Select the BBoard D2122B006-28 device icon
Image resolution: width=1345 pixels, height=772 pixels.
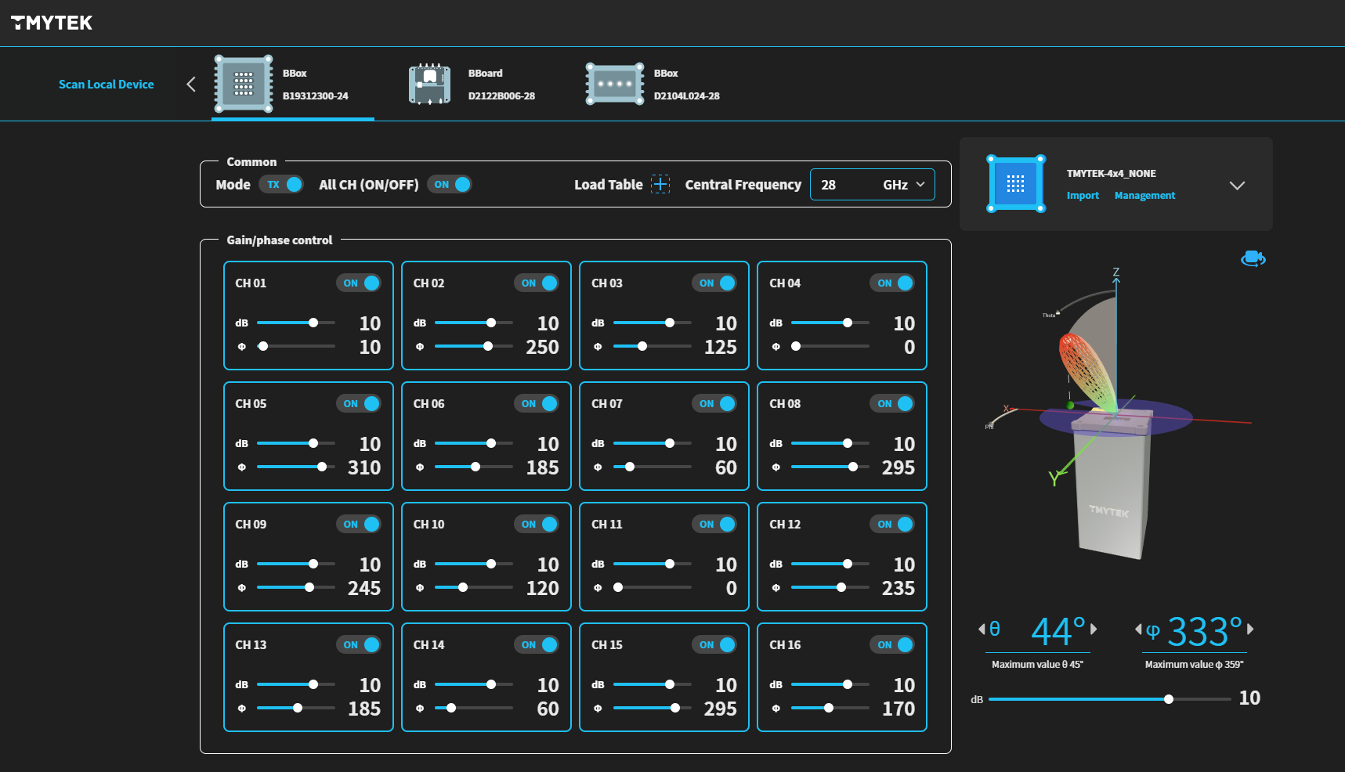tap(429, 84)
